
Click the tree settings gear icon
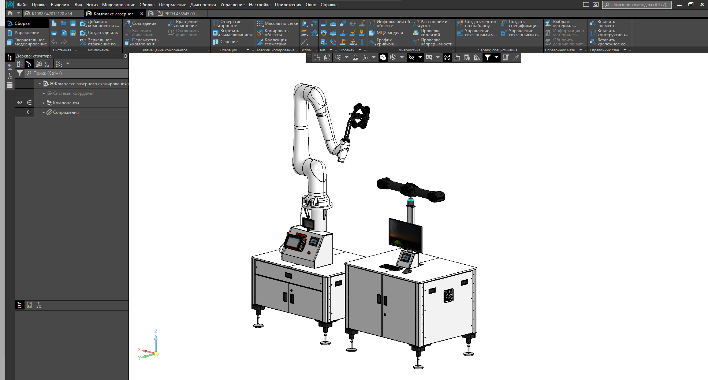click(x=125, y=56)
